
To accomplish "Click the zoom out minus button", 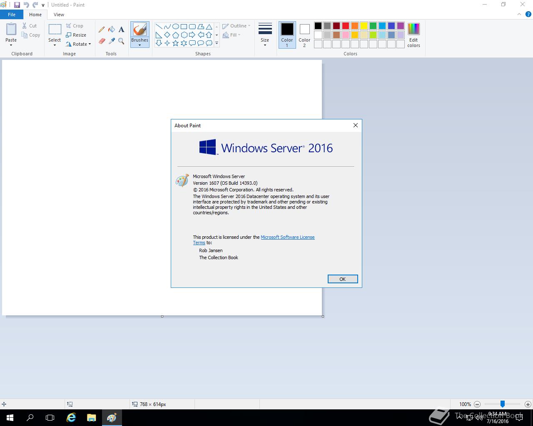I will (x=477, y=404).
